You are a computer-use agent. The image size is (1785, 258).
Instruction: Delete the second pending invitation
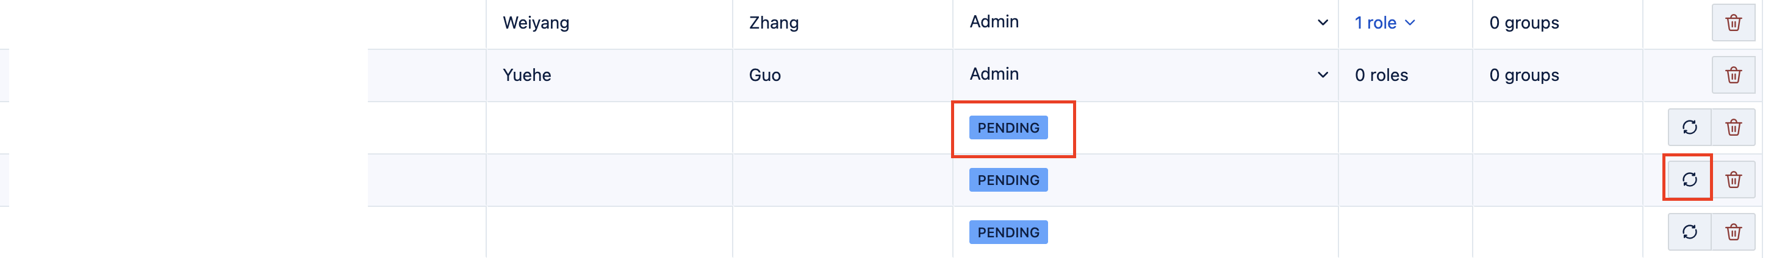1733,180
